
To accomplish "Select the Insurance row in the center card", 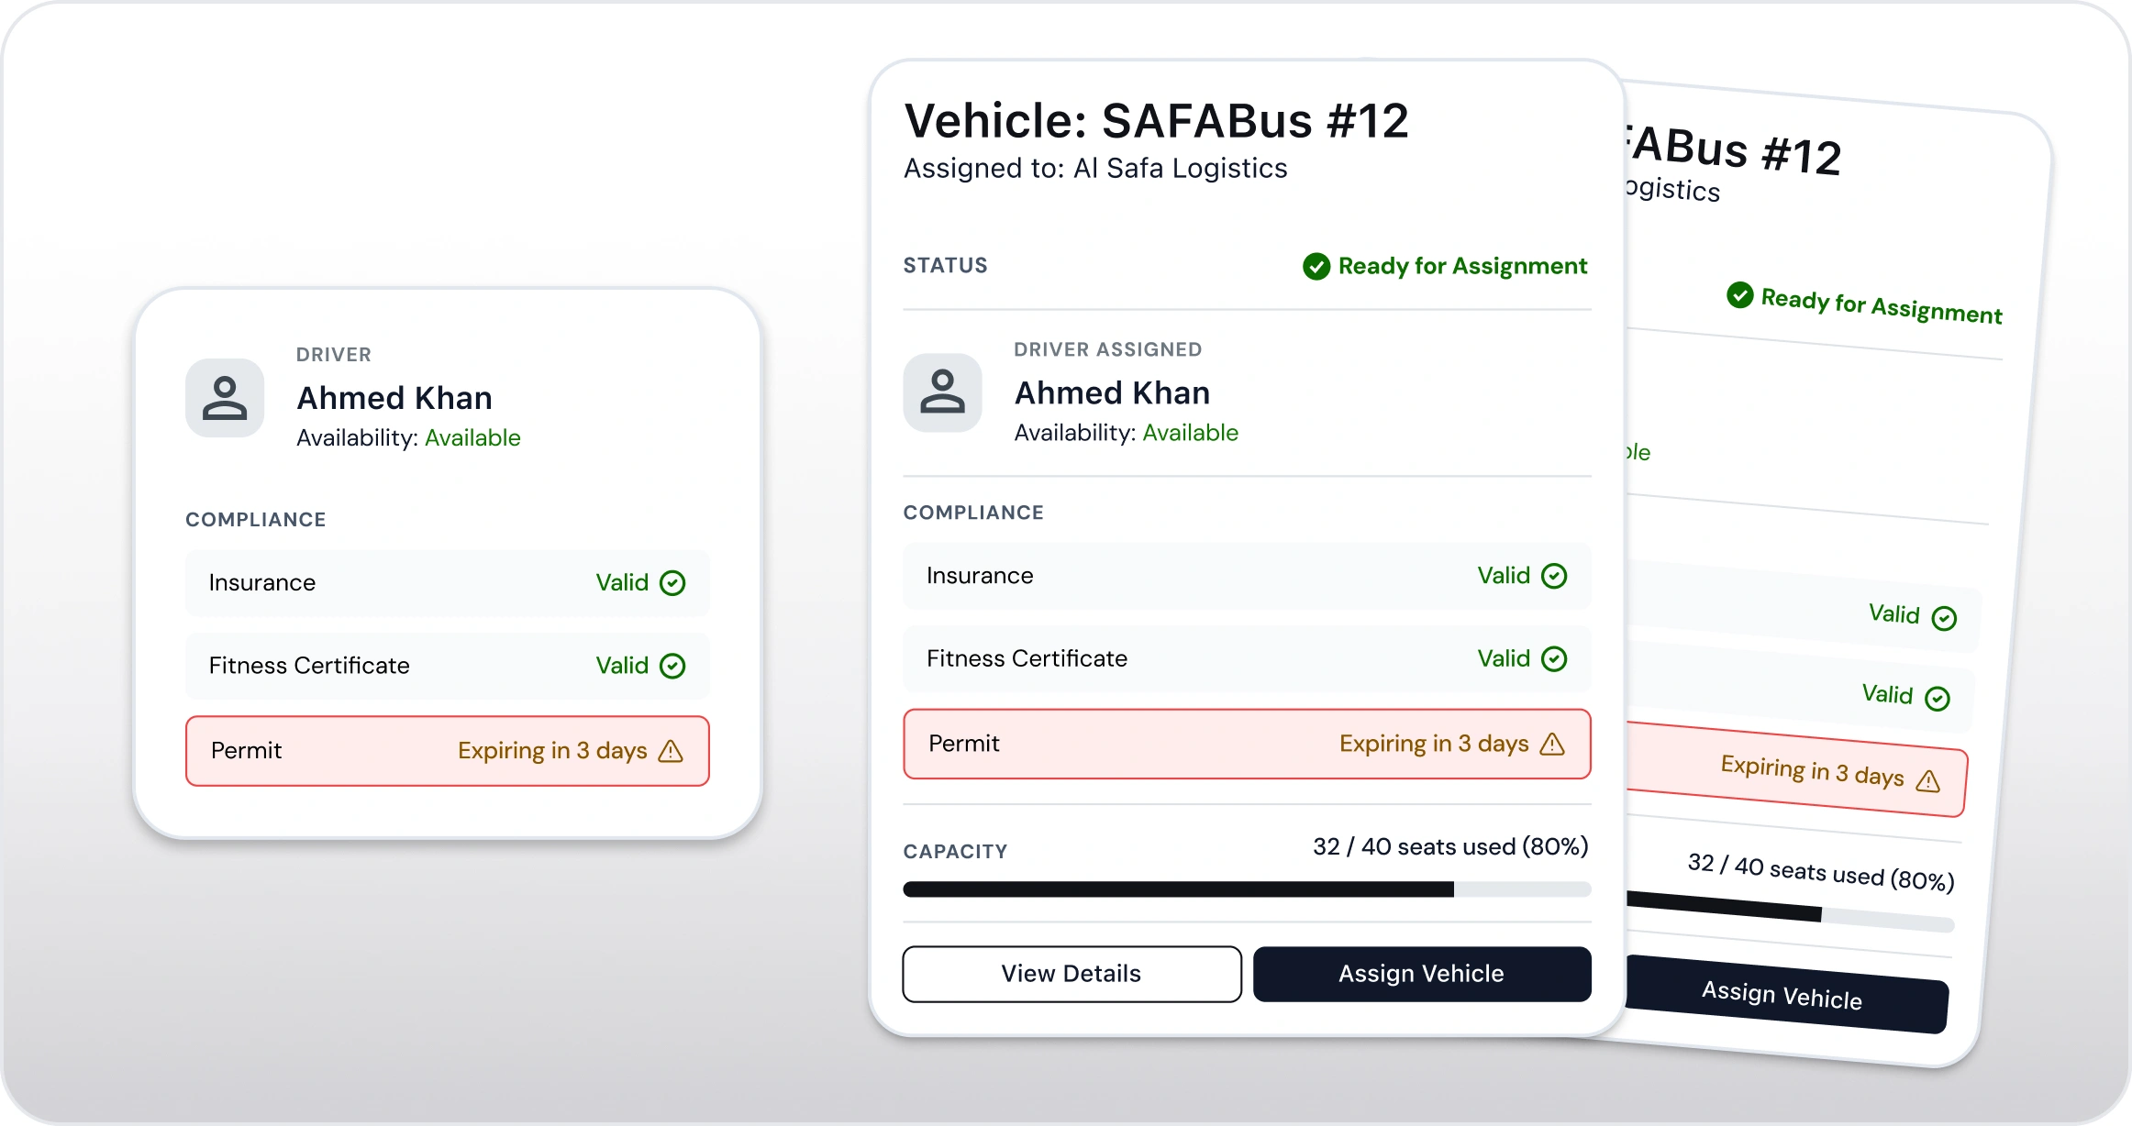I will 1247,576.
